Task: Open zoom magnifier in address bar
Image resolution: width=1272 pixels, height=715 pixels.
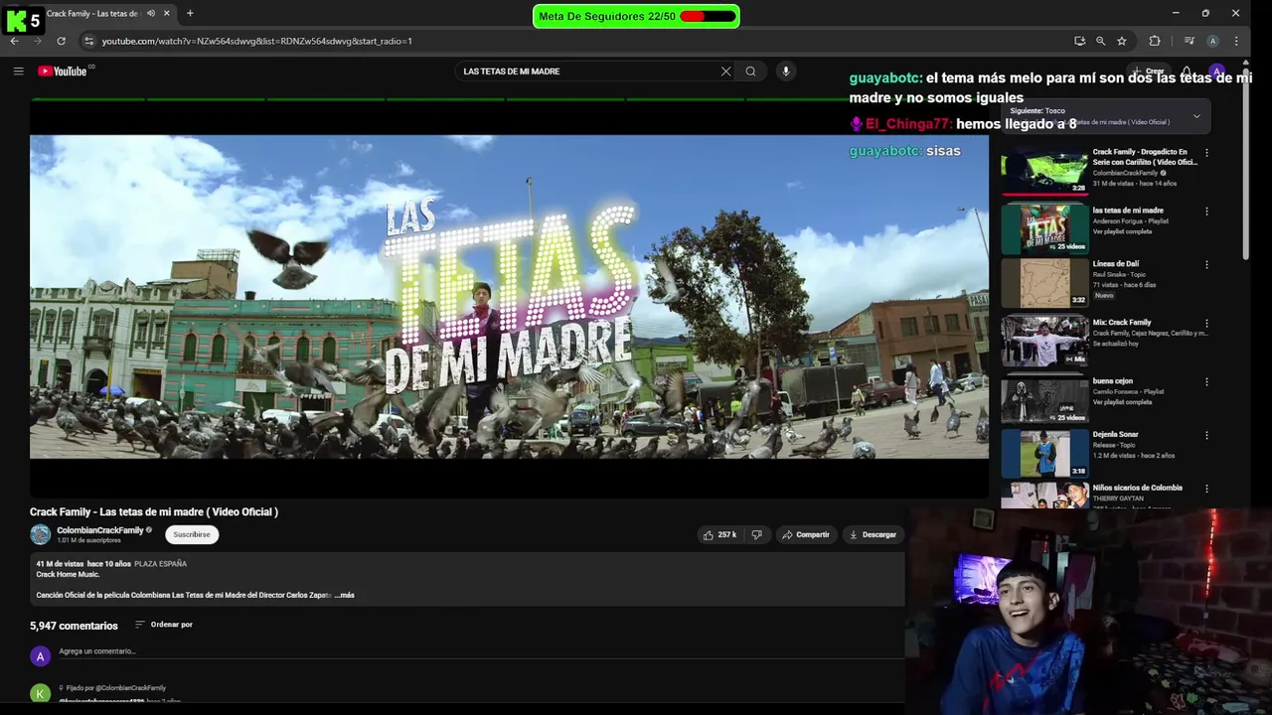Action: [1100, 41]
